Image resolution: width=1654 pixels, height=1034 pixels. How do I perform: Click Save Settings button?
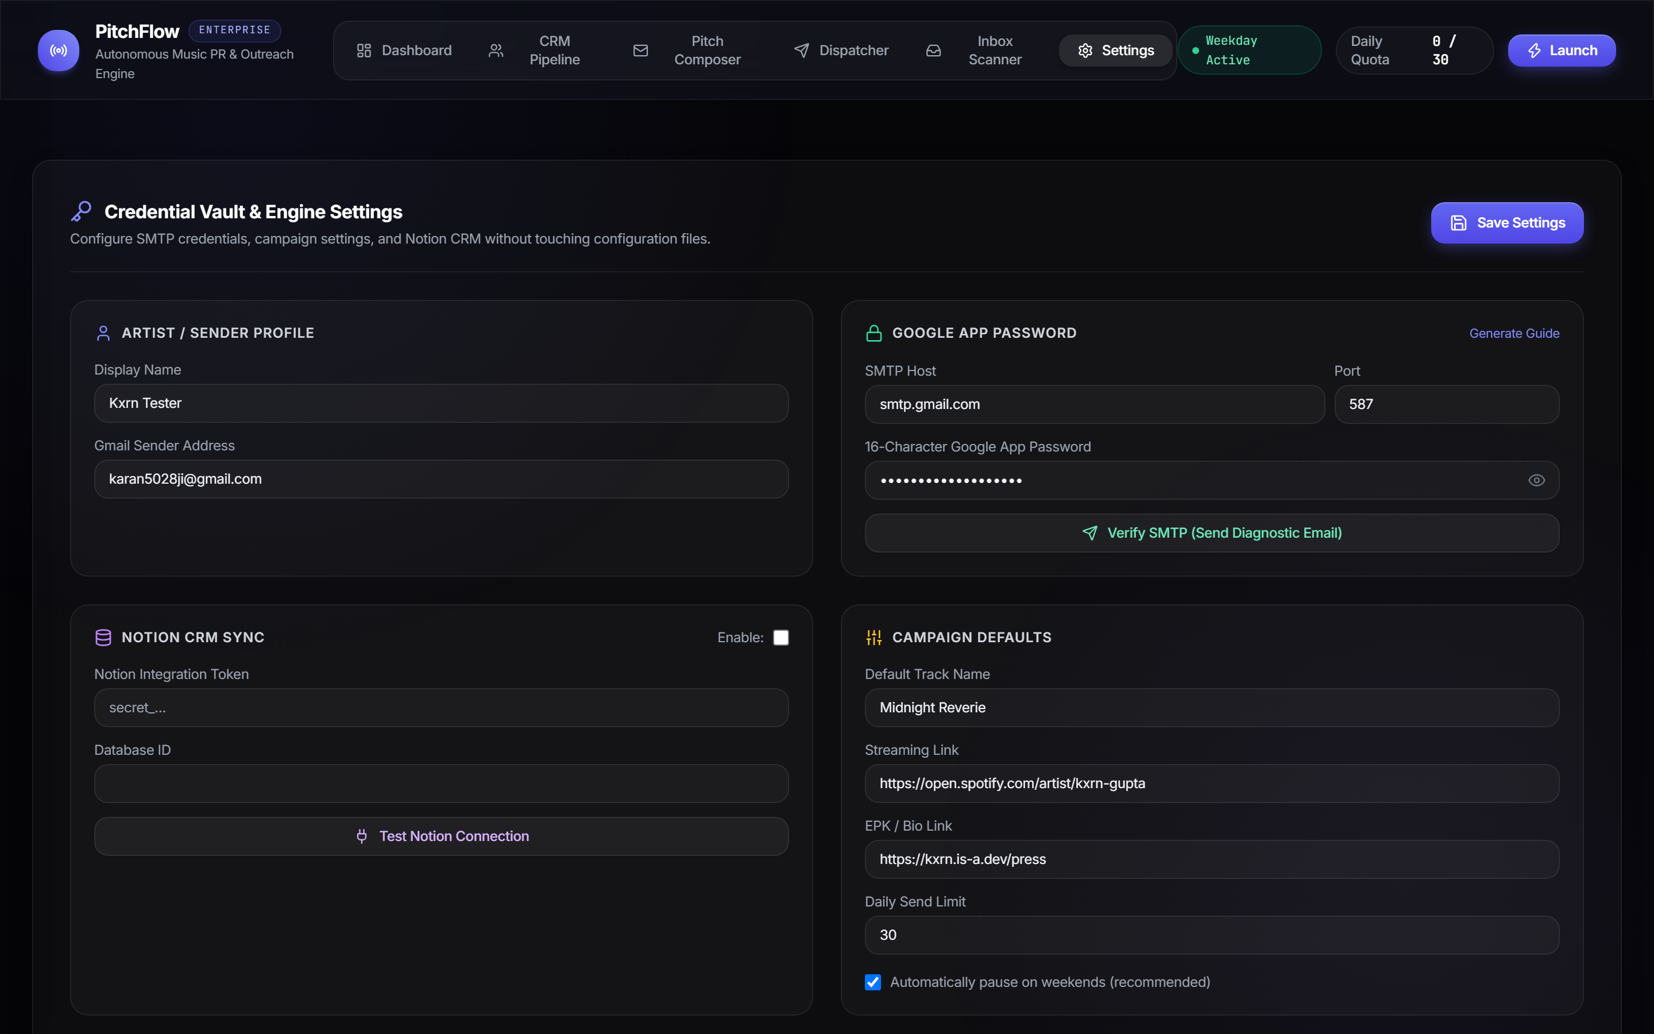(x=1507, y=223)
